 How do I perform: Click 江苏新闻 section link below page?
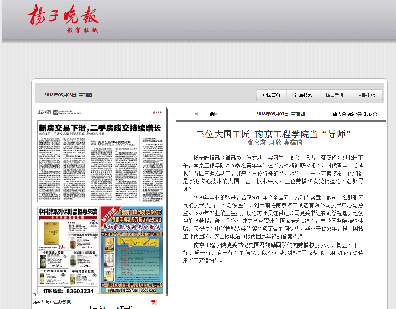point(62,302)
